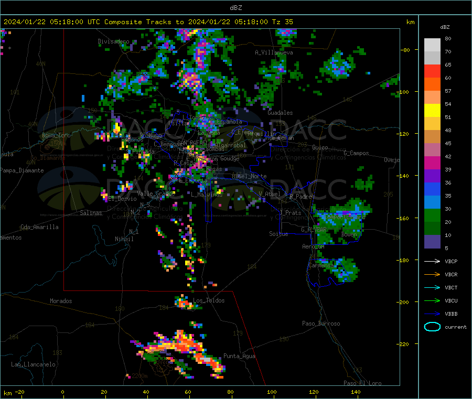This screenshot has width=472, height=399.
Task: Select the slate purple 5-10 dBZ swatch
Action: (x=432, y=242)
